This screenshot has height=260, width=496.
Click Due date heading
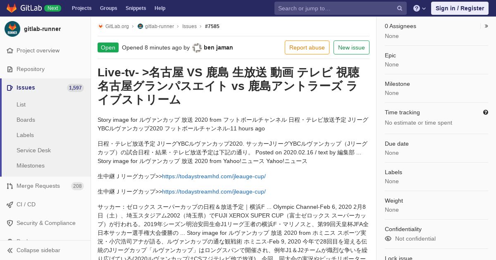pos(397,144)
